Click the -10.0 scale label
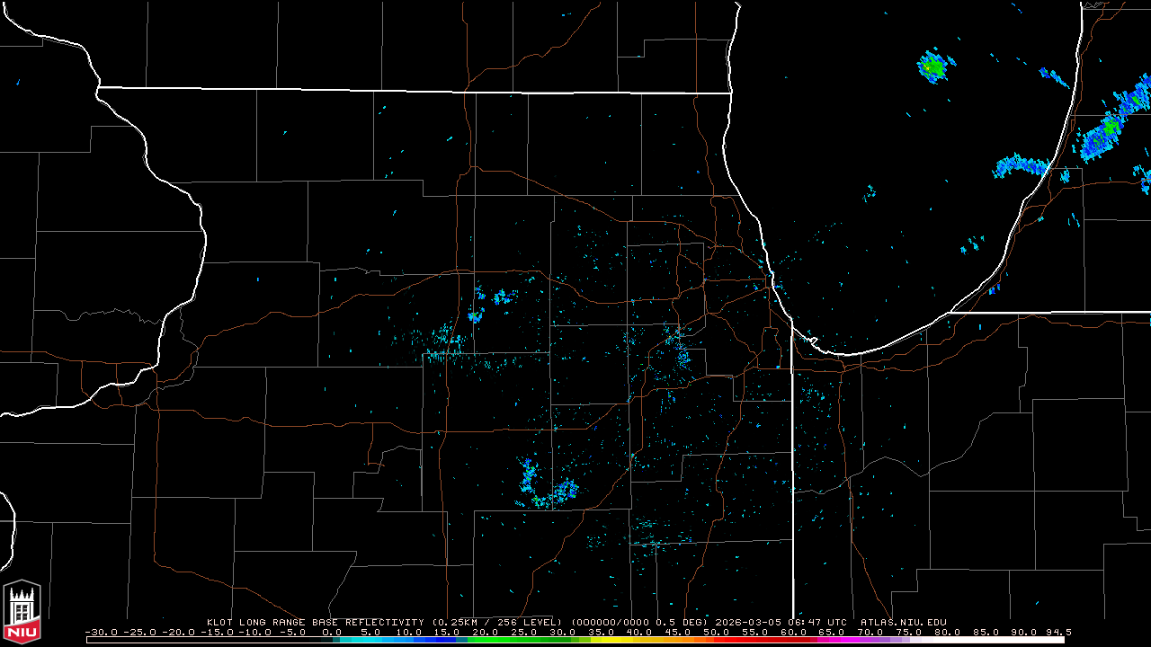The width and height of the screenshot is (1151, 647). click(x=256, y=632)
